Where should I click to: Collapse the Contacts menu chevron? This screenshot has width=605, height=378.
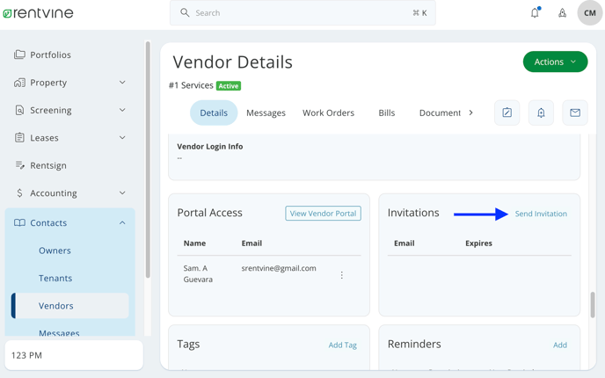tap(122, 223)
